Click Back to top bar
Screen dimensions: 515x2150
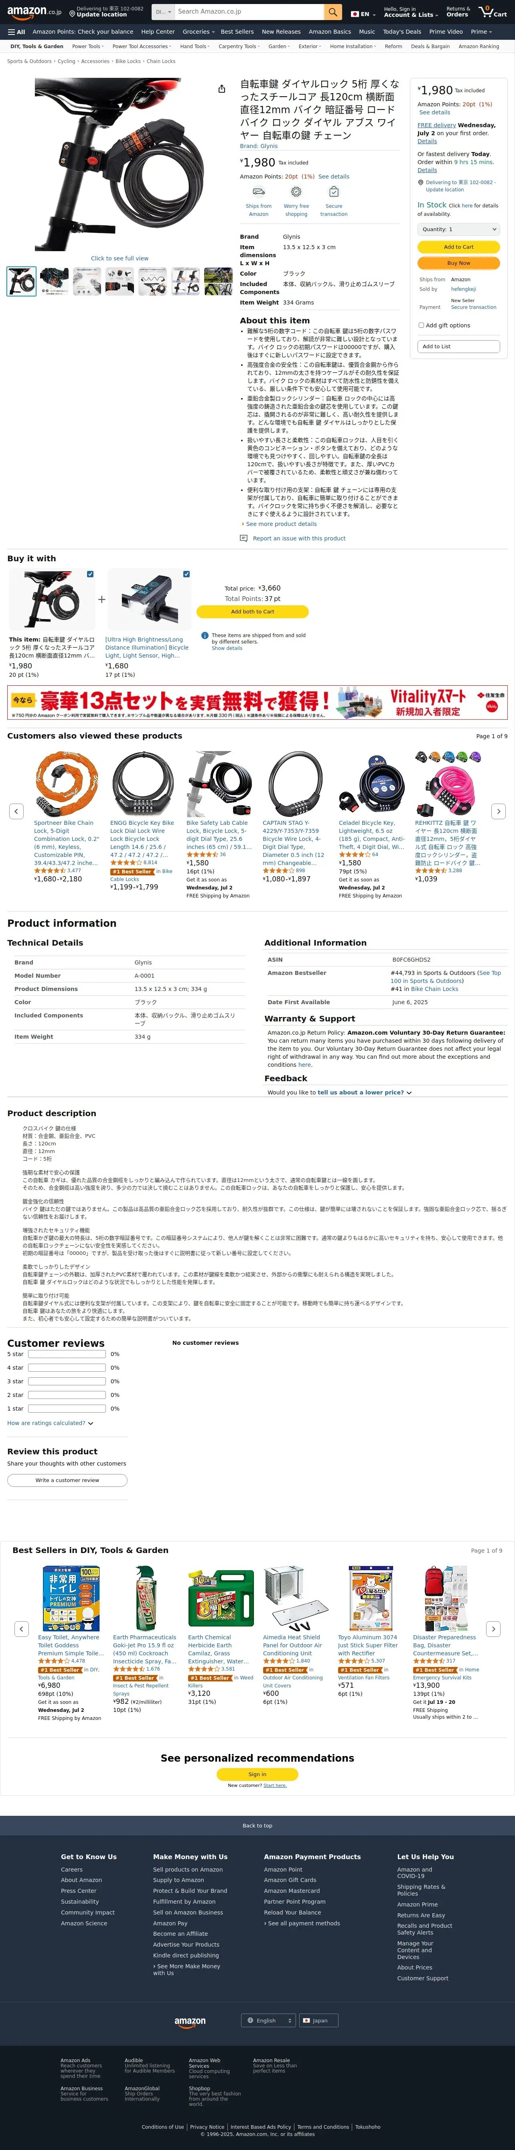click(x=257, y=1825)
